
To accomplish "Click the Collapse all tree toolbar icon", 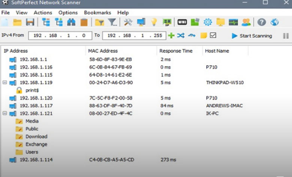I will (46, 22).
